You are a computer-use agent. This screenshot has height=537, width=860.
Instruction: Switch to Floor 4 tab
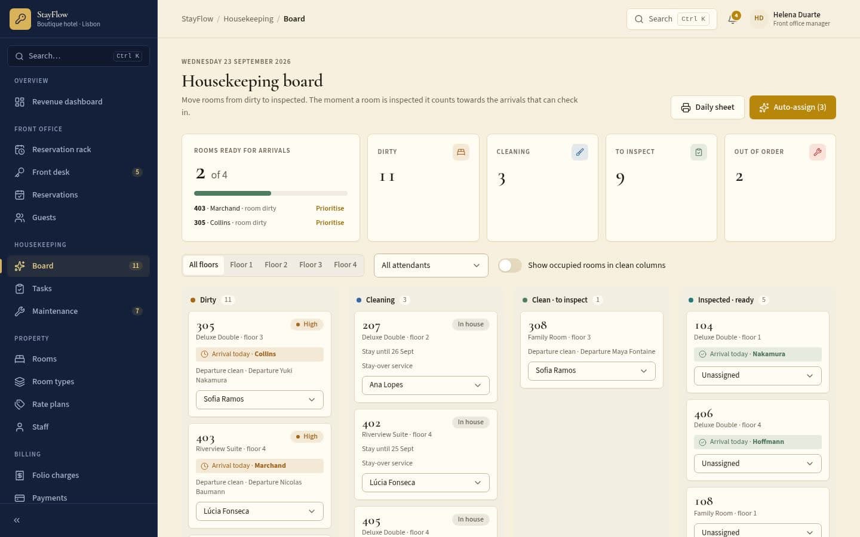345,265
